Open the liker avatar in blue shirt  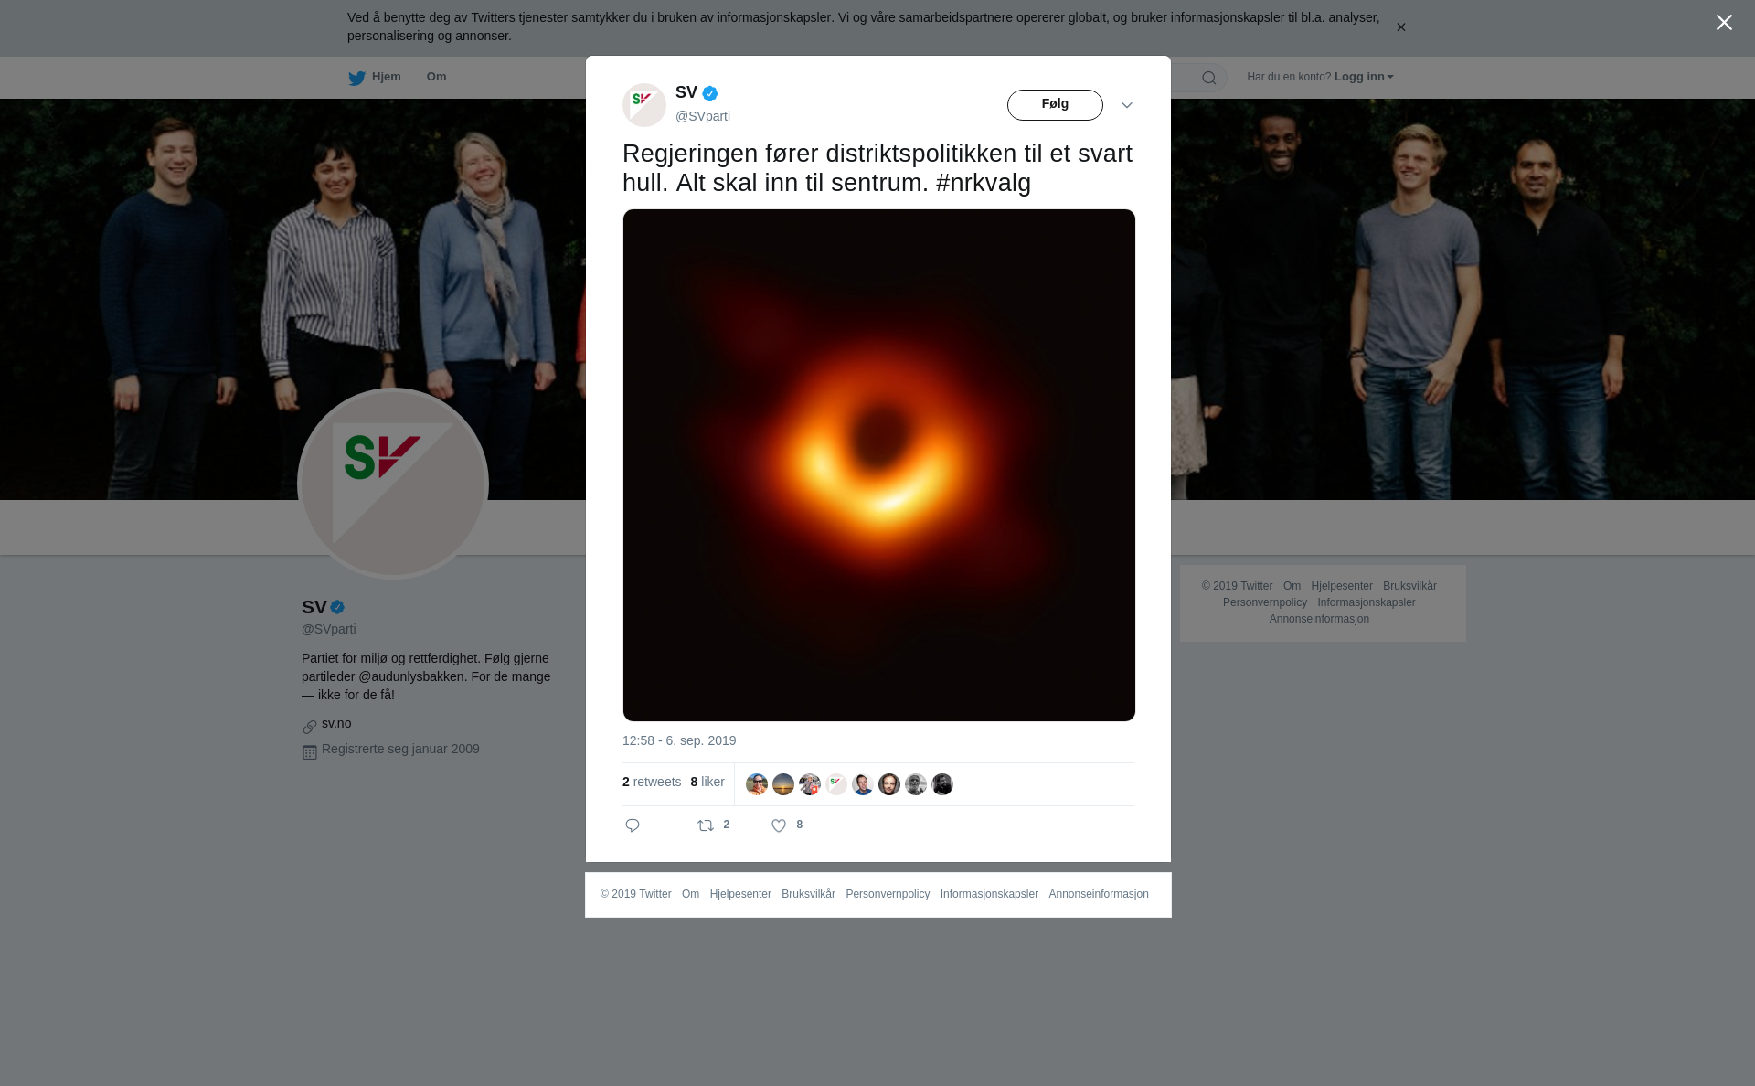863,784
